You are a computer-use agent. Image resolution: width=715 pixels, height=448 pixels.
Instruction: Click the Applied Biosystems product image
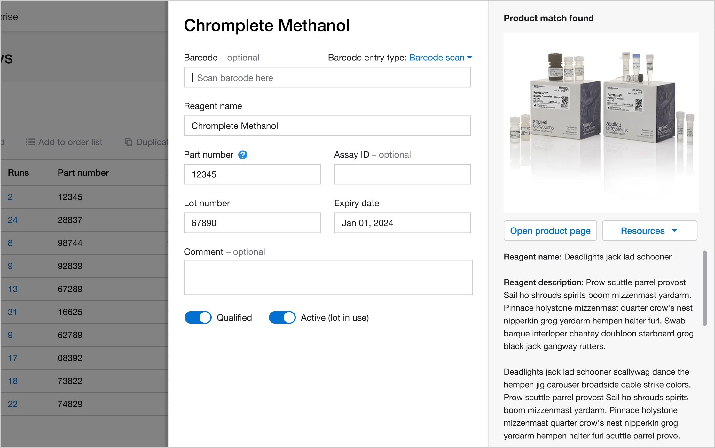point(601,123)
